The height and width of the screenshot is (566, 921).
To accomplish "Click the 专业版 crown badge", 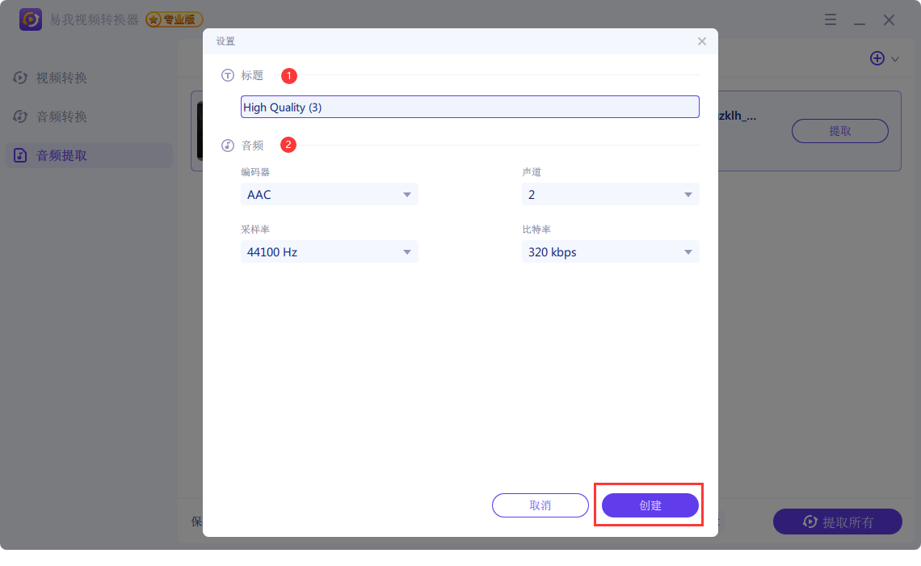I will tap(175, 19).
